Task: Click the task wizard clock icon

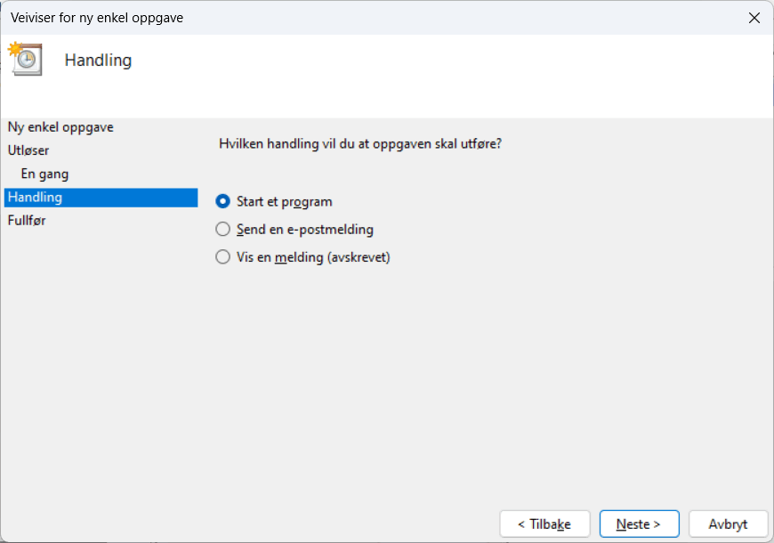Action: coord(26,59)
